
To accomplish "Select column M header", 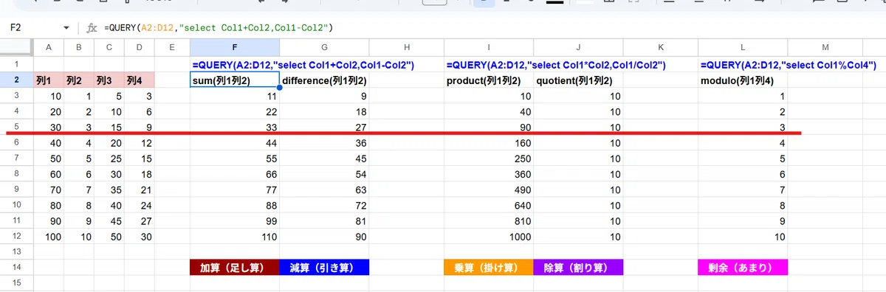I will (825, 47).
